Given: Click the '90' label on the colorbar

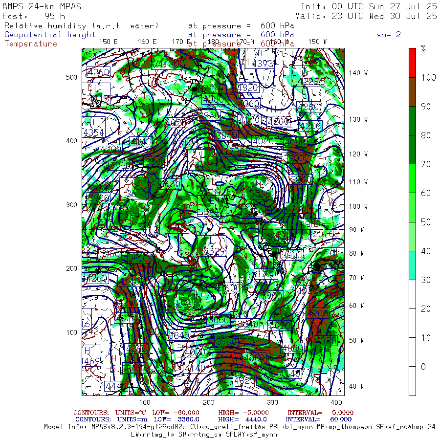Looking at the screenshot, I should click(x=426, y=107).
